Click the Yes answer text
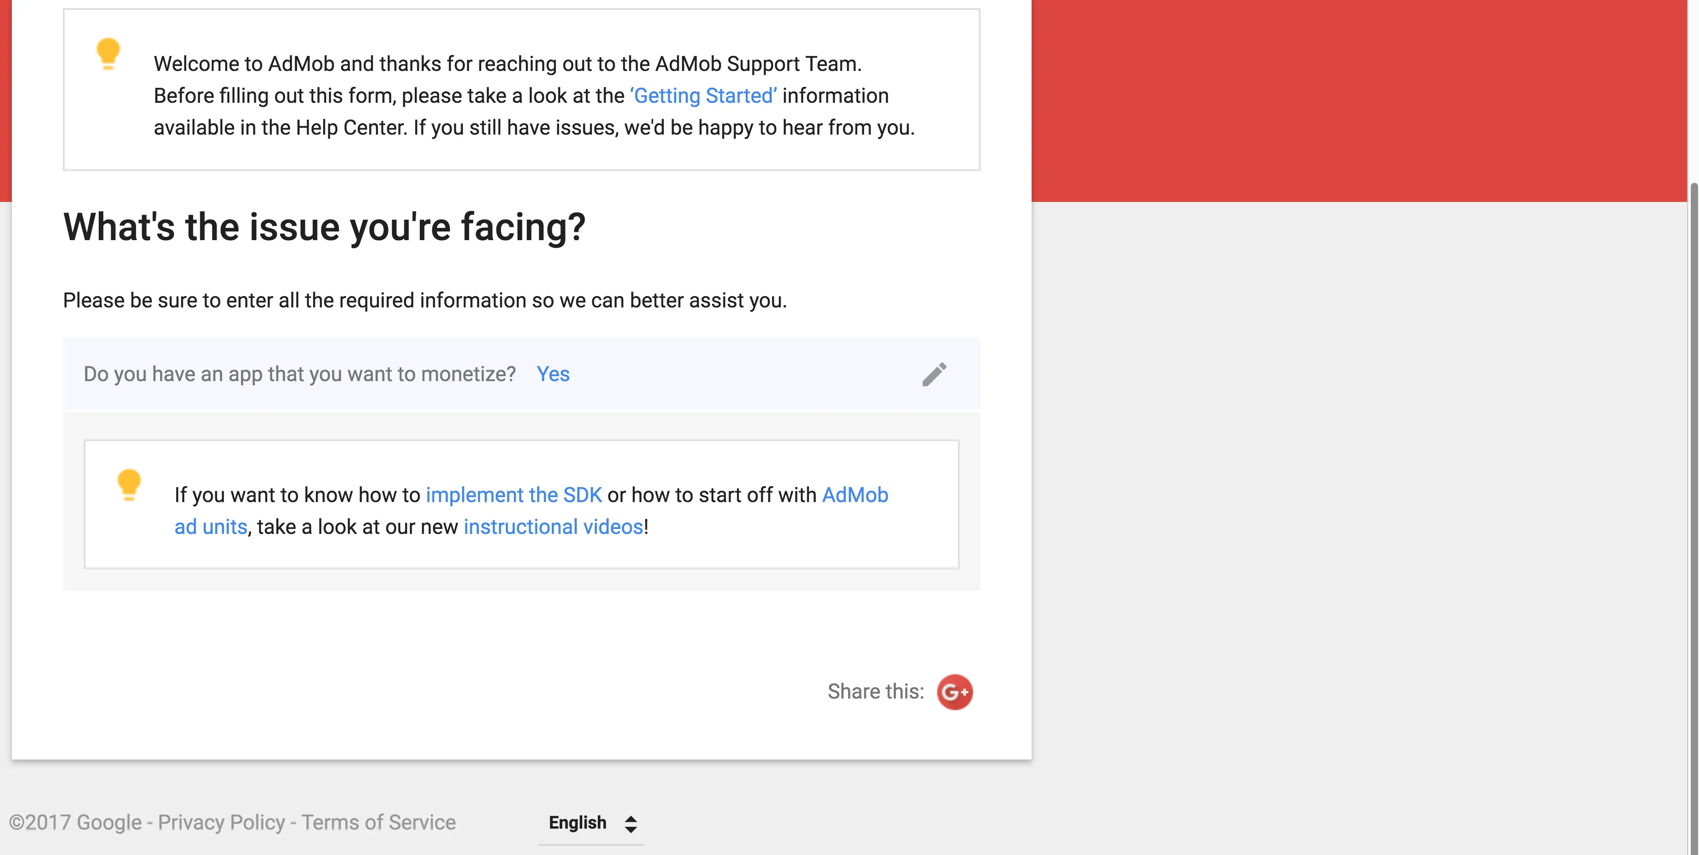The height and width of the screenshot is (855, 1699). (x=553, y=374)
